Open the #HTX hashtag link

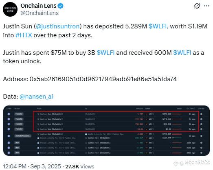pyautogui.click(x=24, y=35)
